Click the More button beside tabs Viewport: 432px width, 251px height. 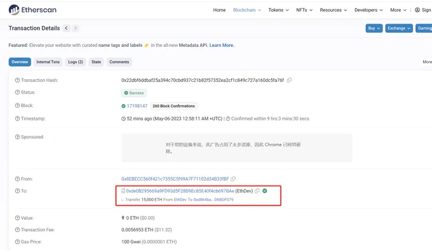426,62
